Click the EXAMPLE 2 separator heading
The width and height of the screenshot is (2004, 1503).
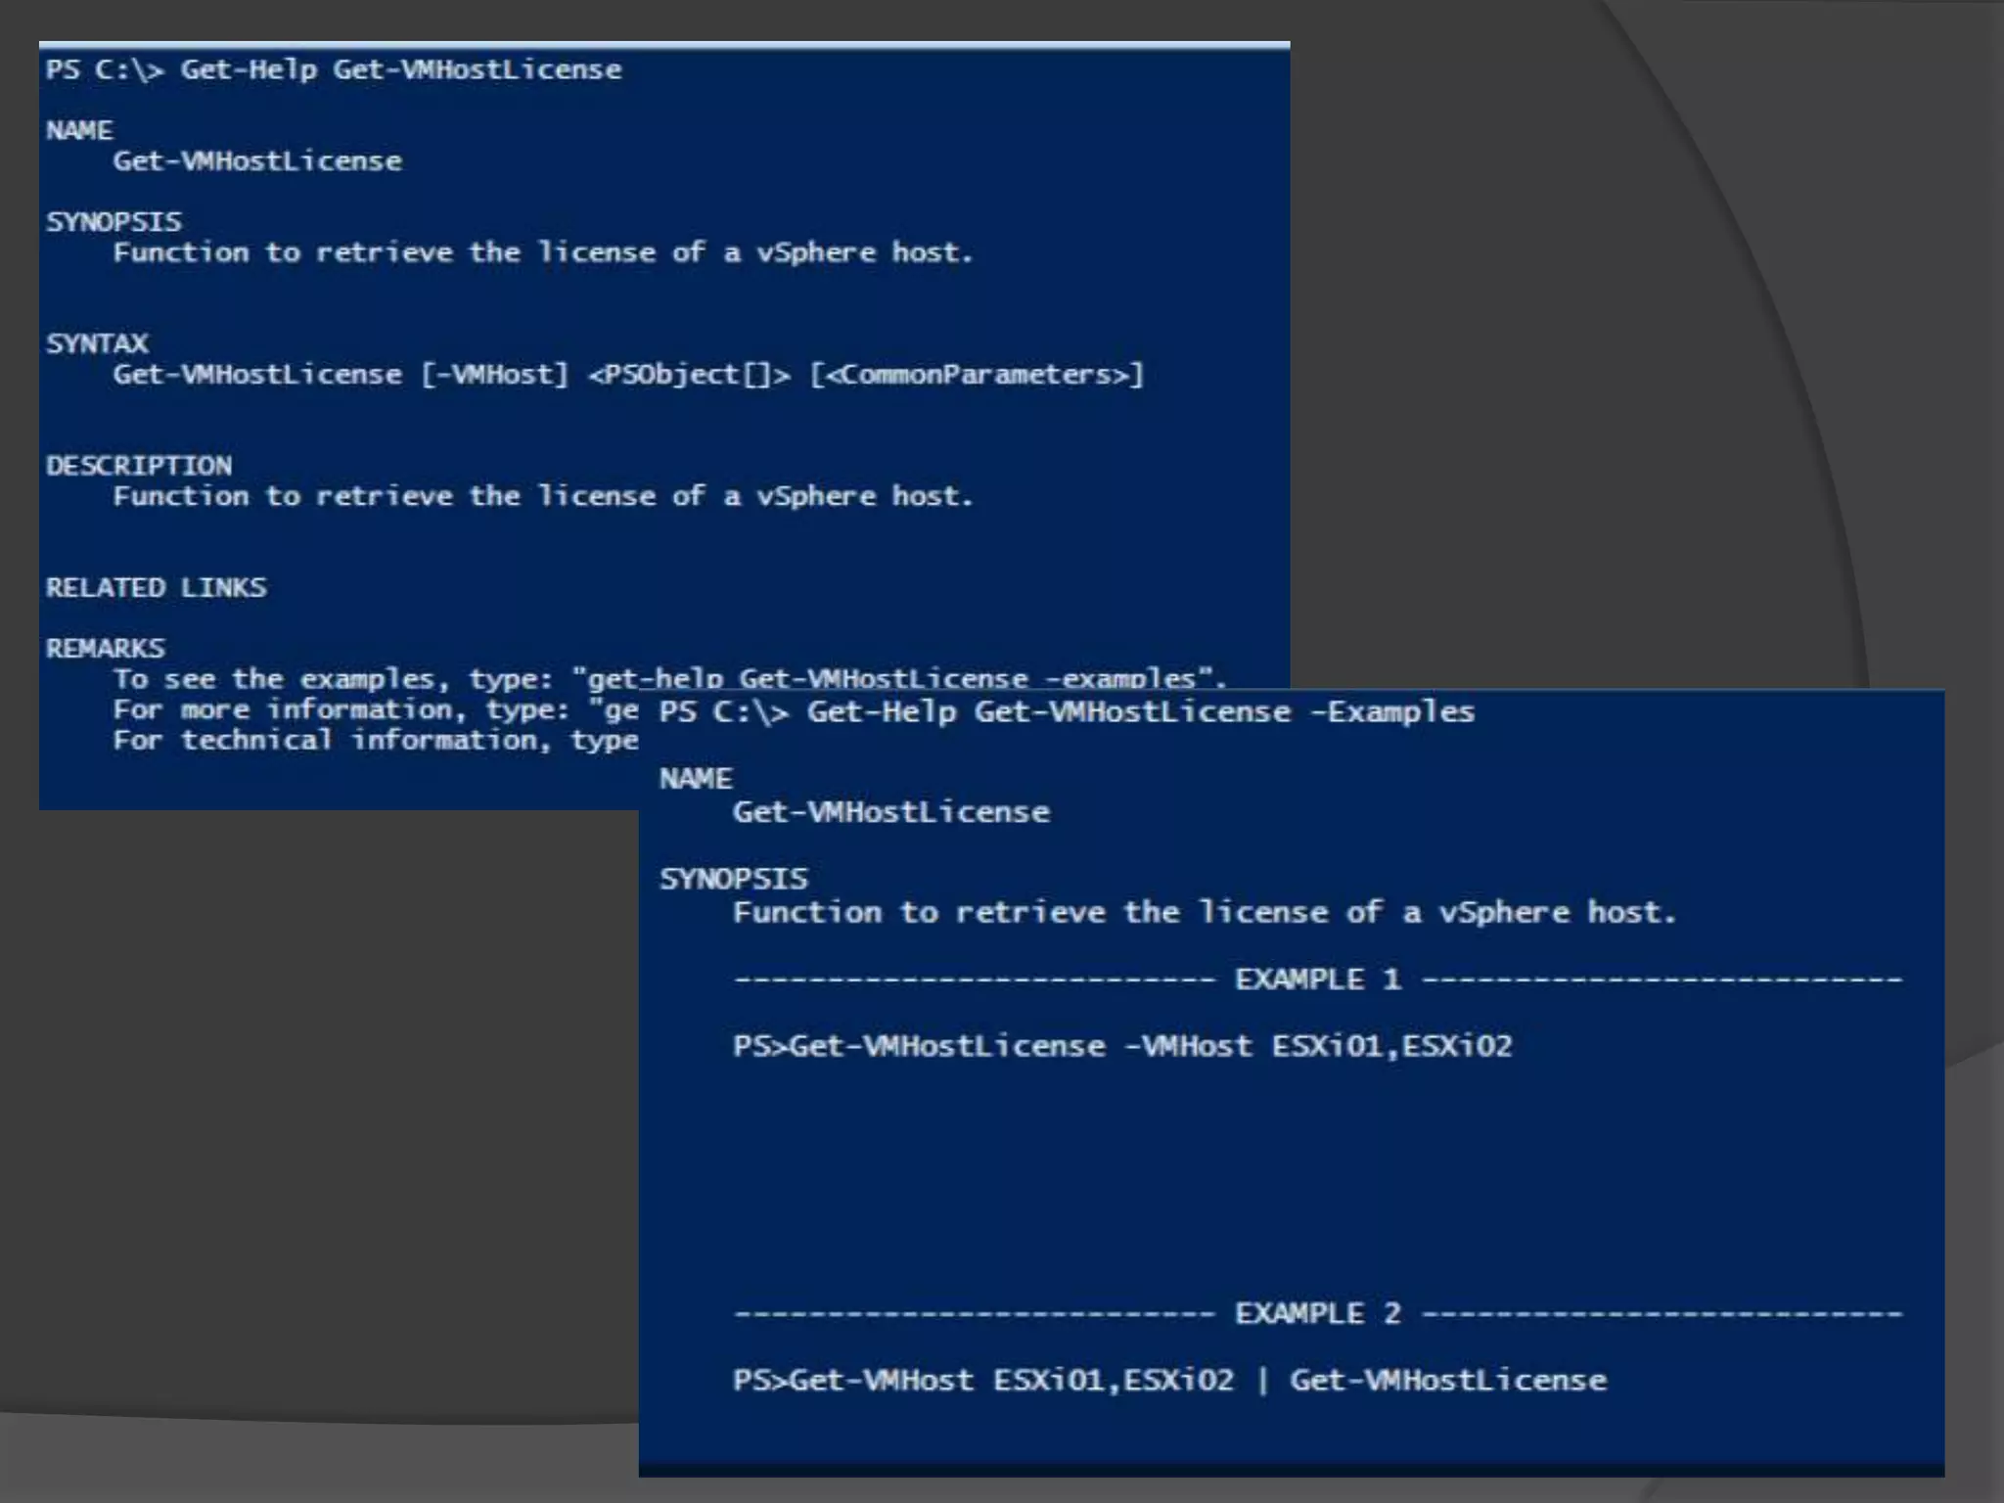[x=1317, y=1314]
